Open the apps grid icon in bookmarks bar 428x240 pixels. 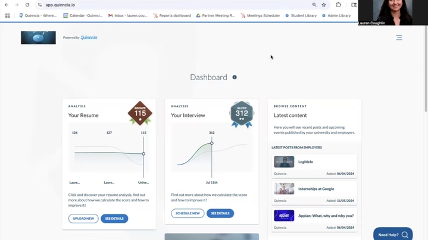[7, 15]
